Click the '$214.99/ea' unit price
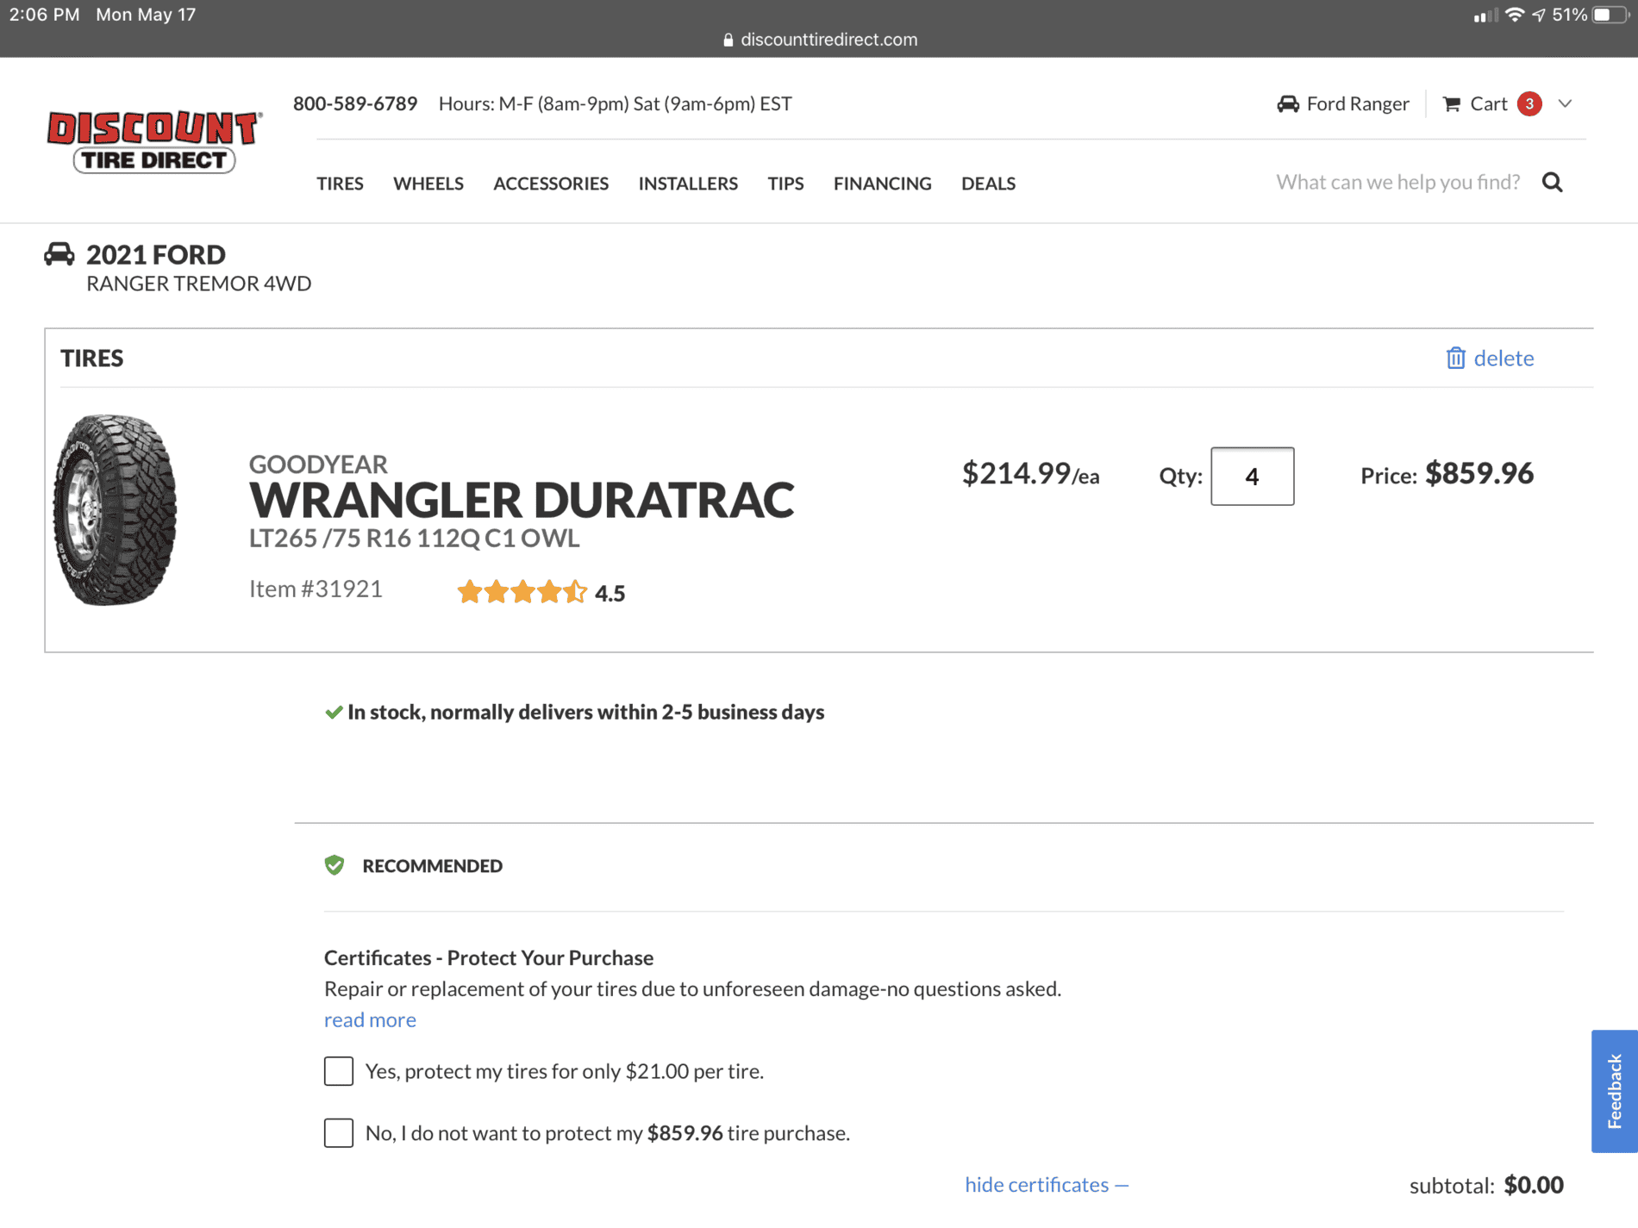Screen dimensions: 1638x1228 (1031, 473)
